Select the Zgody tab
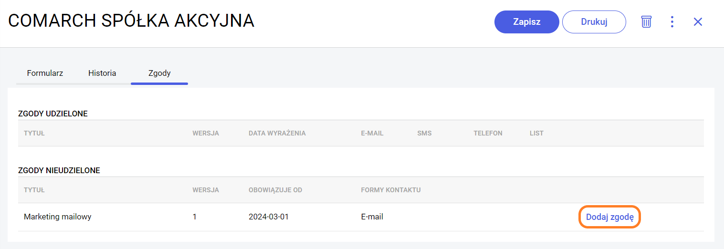 click(159, 73)
